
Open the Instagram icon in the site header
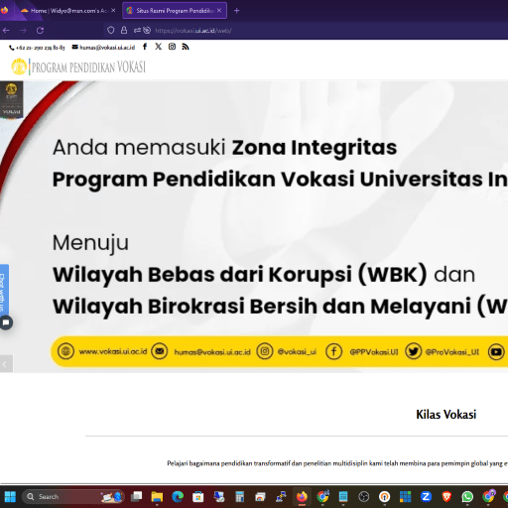pyautogui.click(x=172, y=47)
